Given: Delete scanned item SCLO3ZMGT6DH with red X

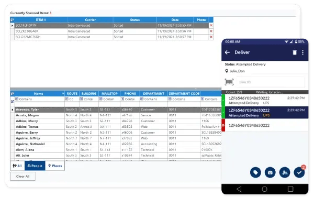Looking at the screenshot, I should 211,37.
